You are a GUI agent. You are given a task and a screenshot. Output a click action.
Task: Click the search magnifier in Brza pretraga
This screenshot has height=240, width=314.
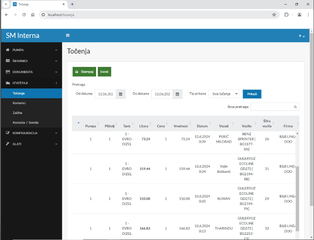tap(295, 107)
